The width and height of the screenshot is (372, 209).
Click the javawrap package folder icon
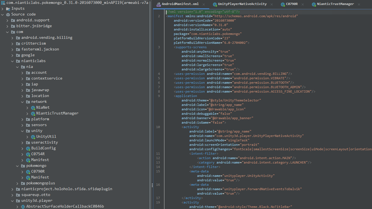28,90
